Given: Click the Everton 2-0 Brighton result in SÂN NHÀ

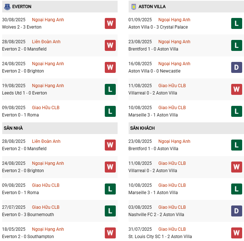Looking at the screenshot, I should tap(23, 171).
